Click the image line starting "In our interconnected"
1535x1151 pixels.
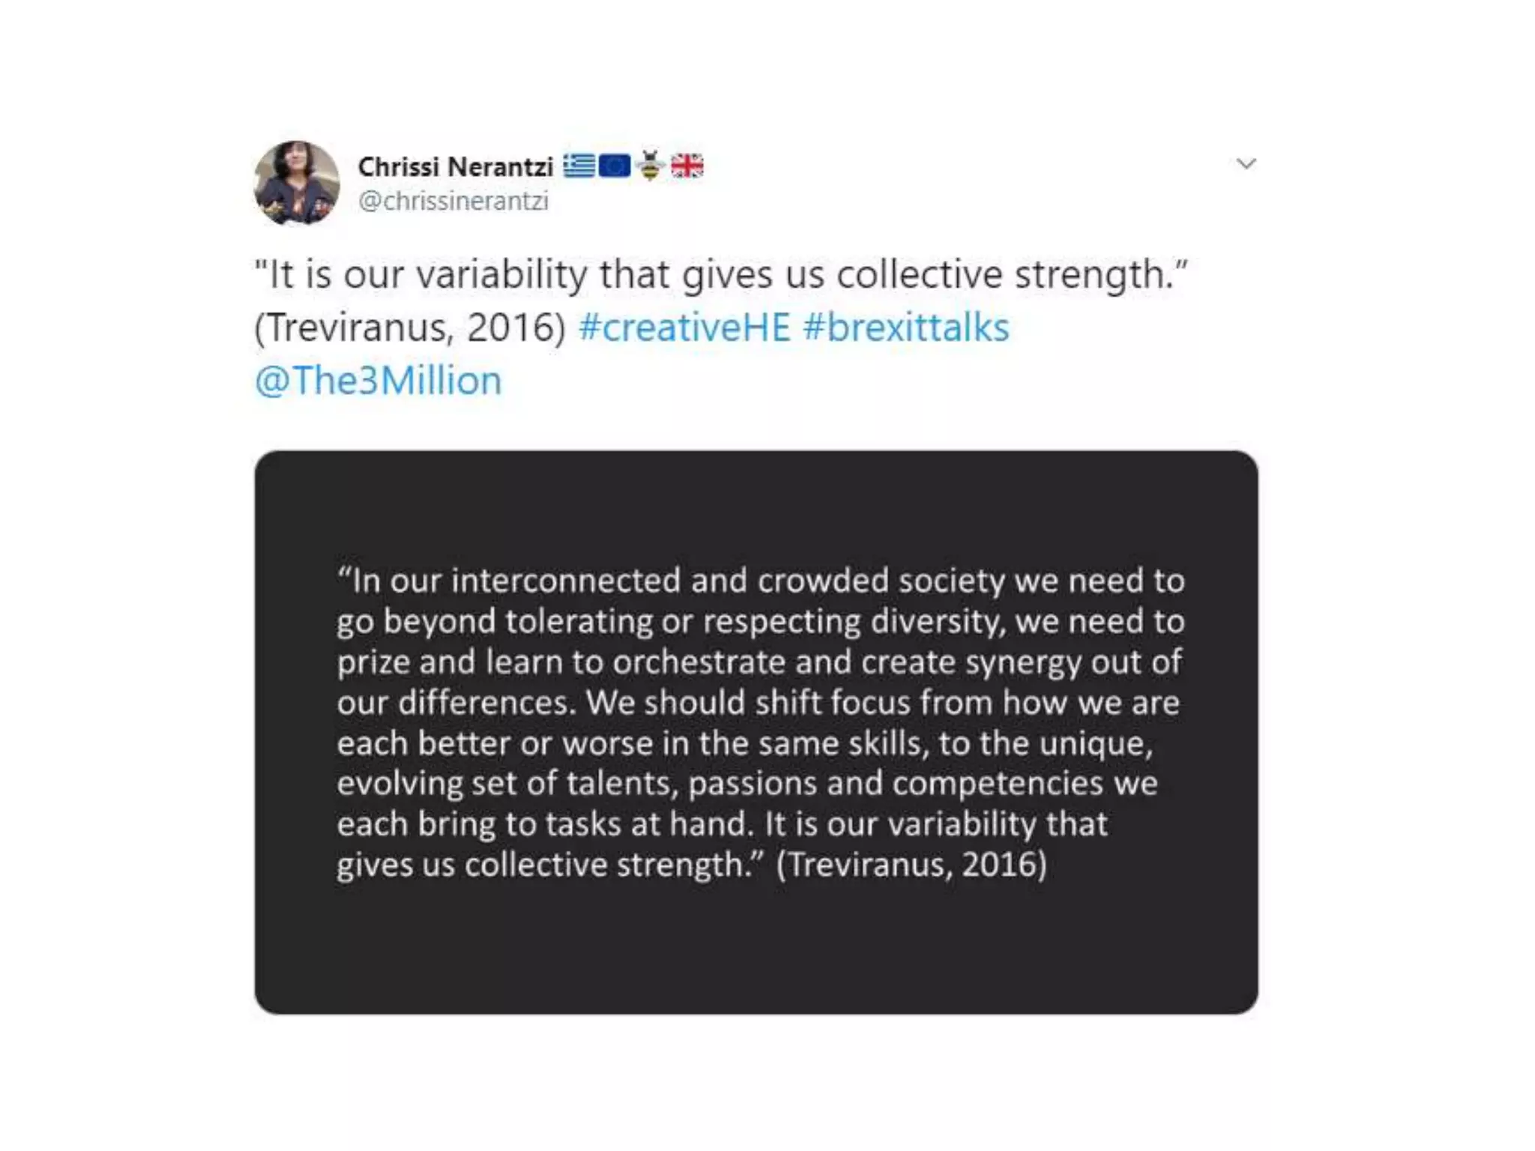[760, 581]
